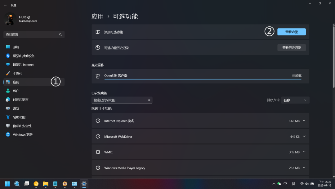
Task: Toggle the 中 input language indicator
Action: [285, 184]
